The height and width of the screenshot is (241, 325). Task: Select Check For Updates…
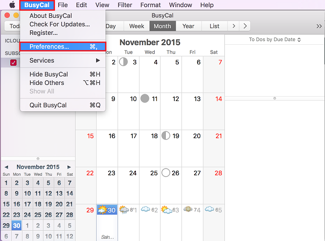click(63, 24)
